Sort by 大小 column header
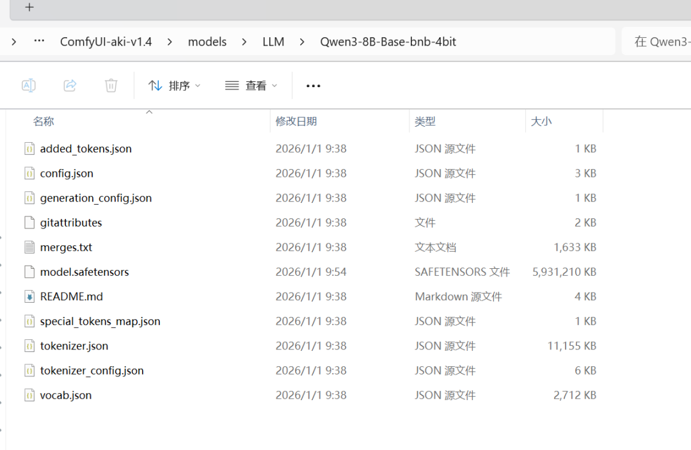691x450 pixels. click(541, 121)
